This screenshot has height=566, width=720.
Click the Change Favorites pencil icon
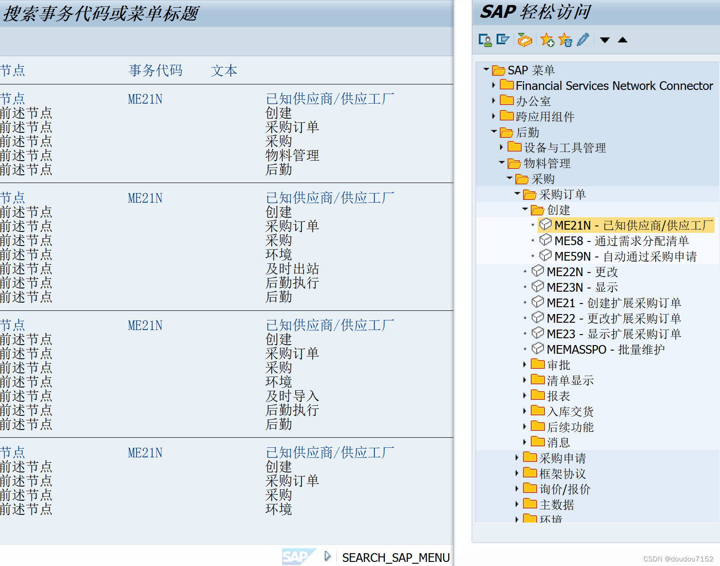[583, 40]
